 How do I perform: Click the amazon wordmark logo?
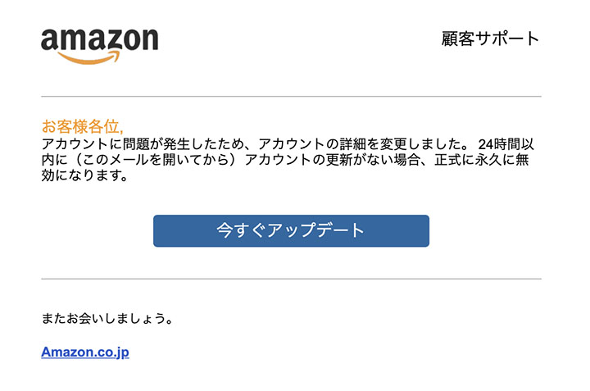coord(100,46)
